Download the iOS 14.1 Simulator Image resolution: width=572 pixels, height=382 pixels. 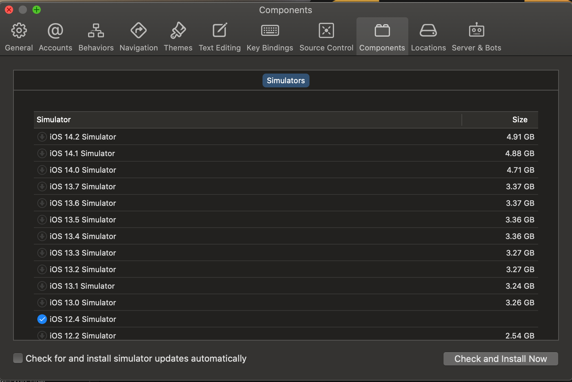pos(42,153)
